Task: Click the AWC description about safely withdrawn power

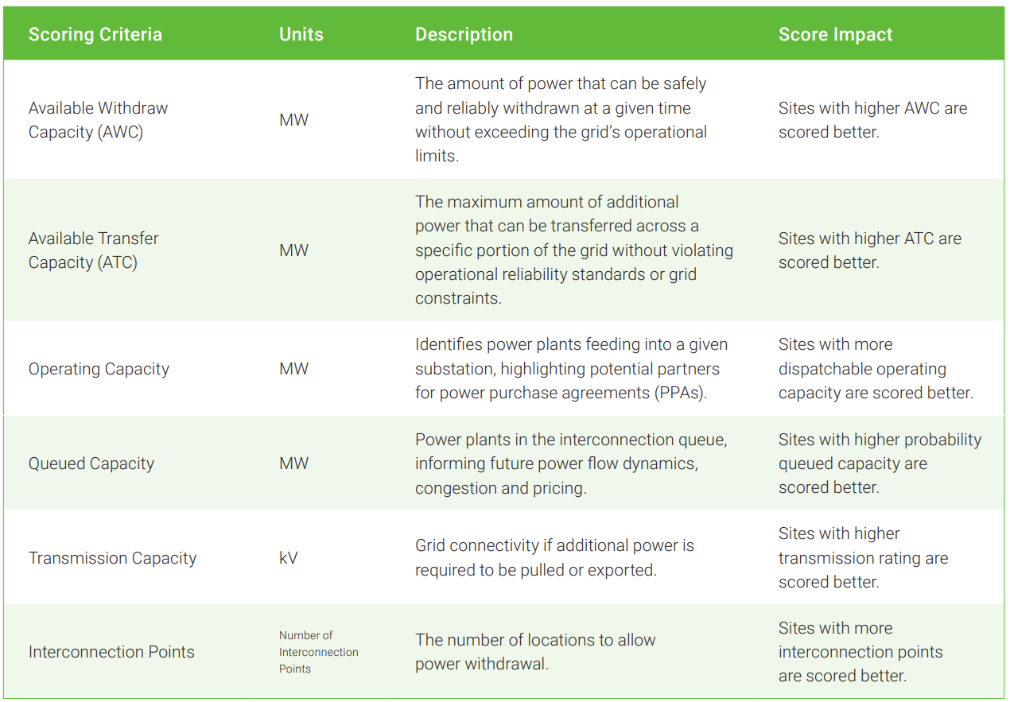Action: 561,120
